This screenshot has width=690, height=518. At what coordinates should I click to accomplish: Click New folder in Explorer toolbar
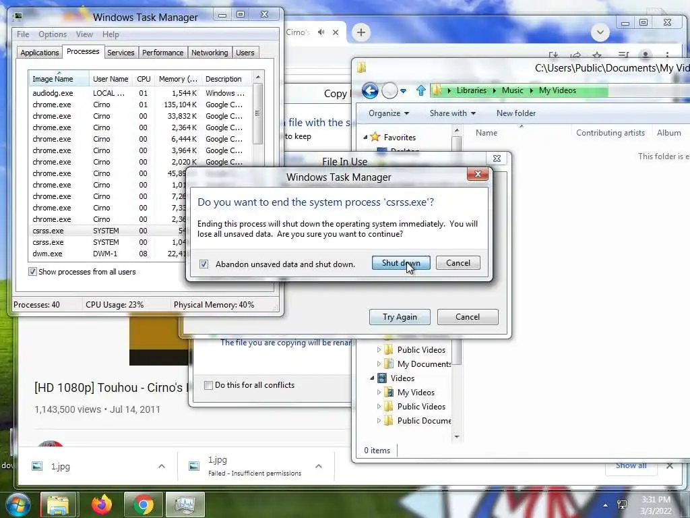(515, 113)
